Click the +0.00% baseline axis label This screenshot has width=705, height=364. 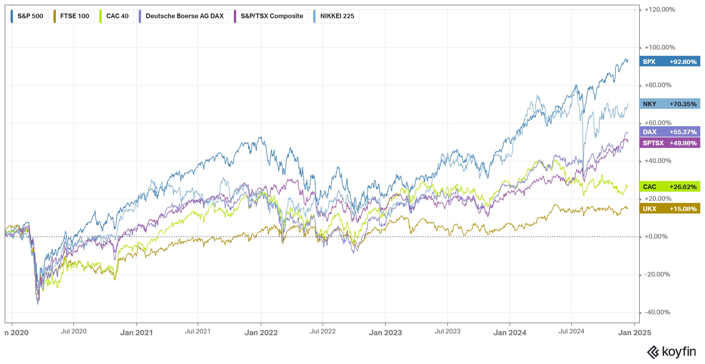pyautogui.click(x=656, y=237)
